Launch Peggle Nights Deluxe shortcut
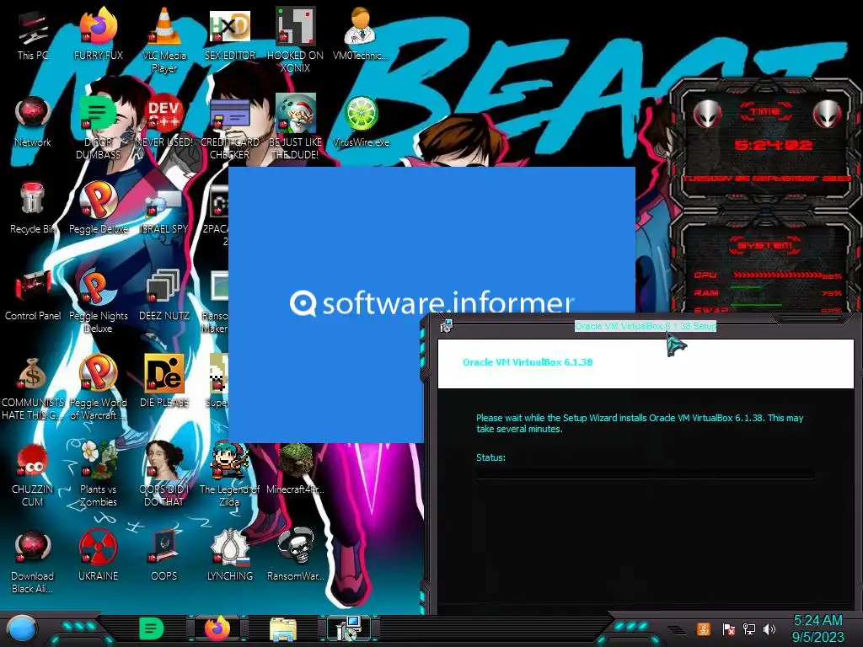 tap(98, 302)
